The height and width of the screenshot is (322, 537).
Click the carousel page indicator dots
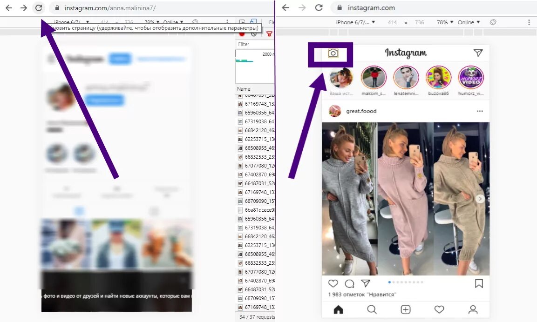[x=406, y=282]
